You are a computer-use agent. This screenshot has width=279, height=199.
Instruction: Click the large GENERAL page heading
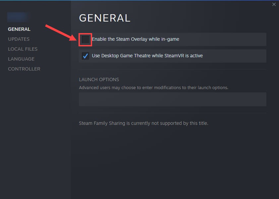point(105,18)
